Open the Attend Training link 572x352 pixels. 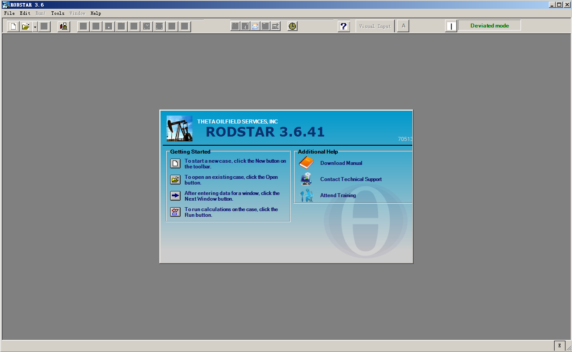tap(338, 195)
